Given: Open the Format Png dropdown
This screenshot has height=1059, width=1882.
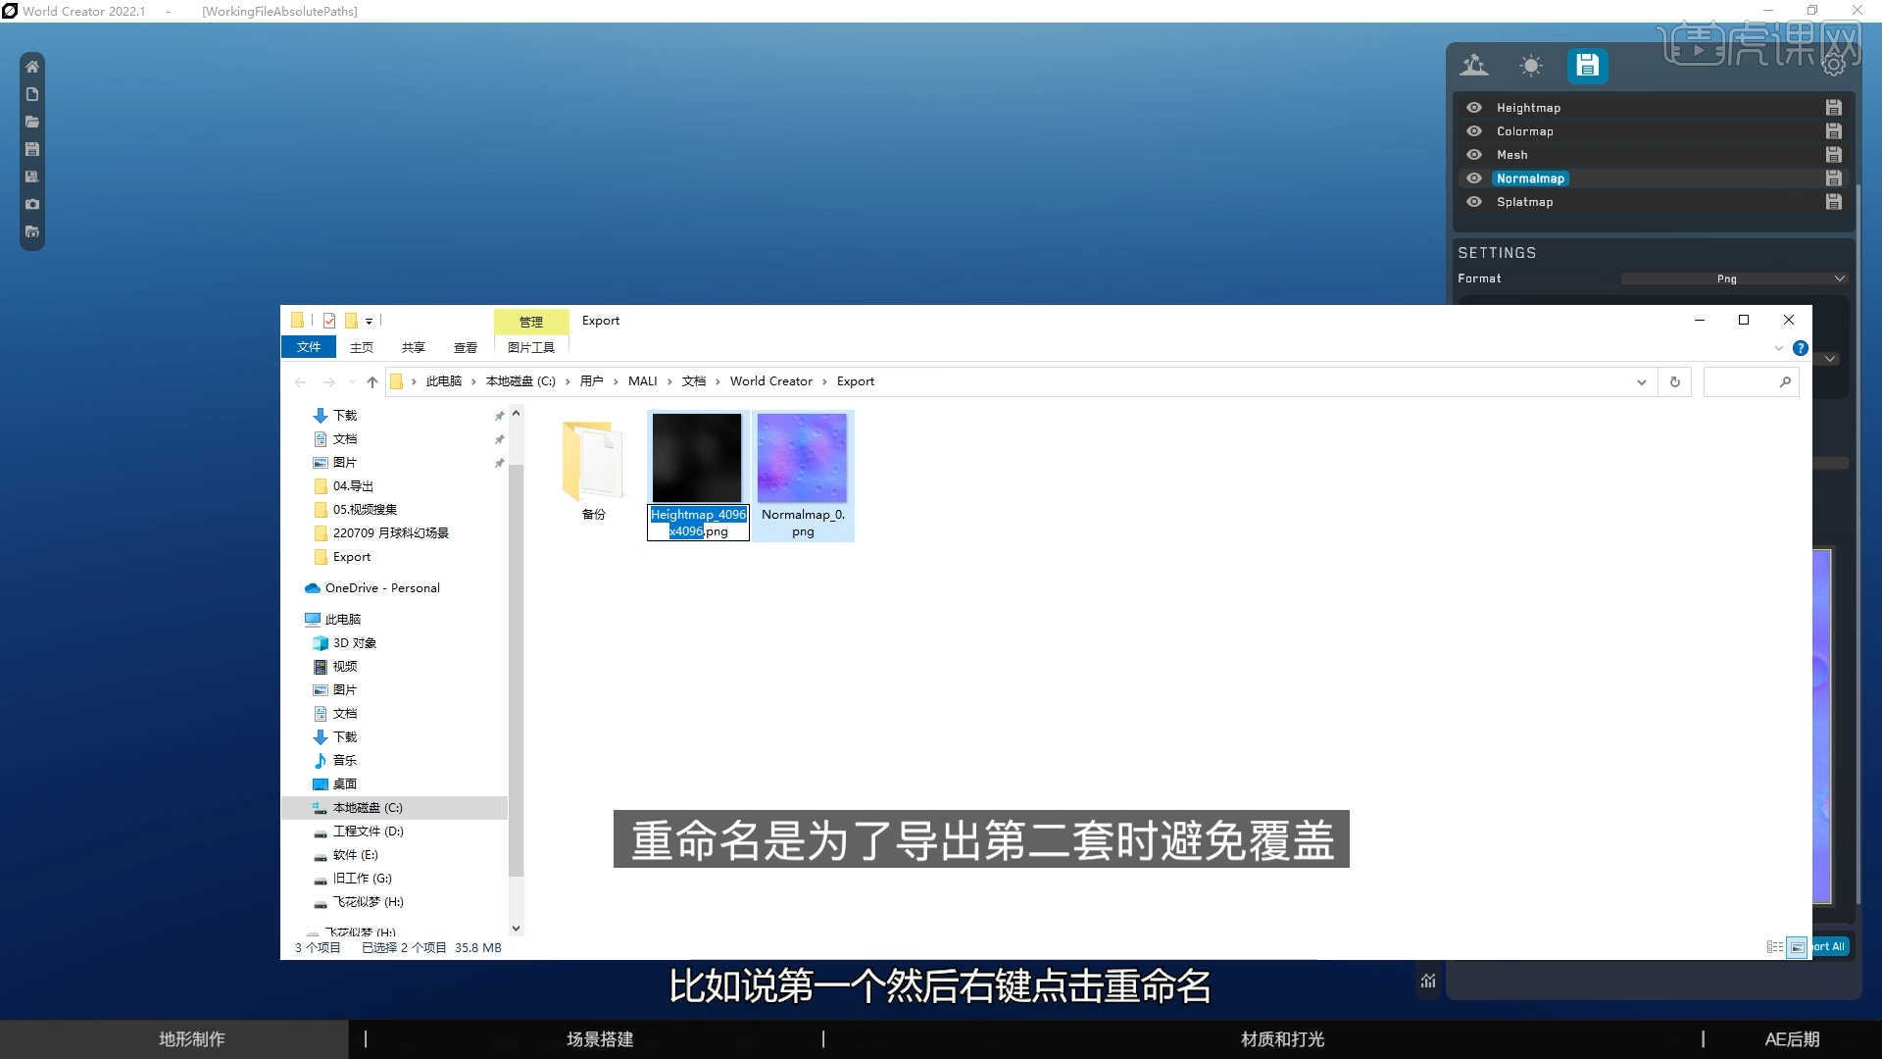Looking at the screenshot, I should tap(1734, 279).
